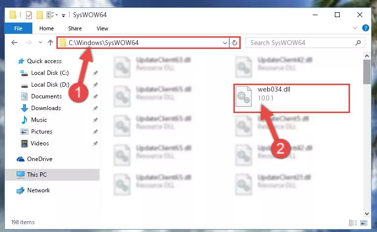The image size is (377, 232).
Task: Open the Downloads folder in sidebar
Action: [x=46, y=108]
